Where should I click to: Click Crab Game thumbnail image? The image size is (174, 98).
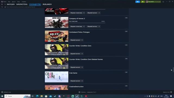[57, 77]
